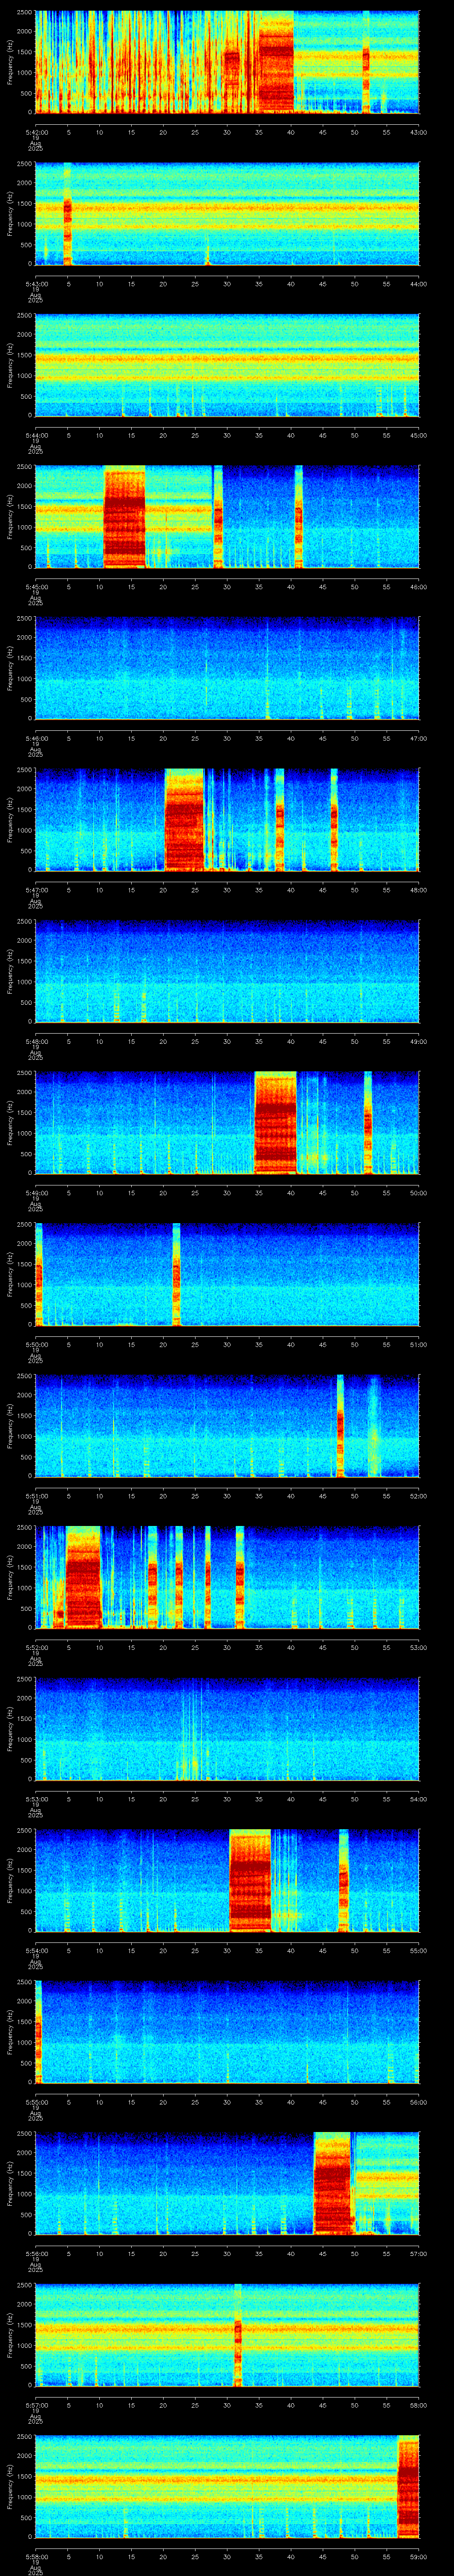
Task: Click the red burst at the end of the 5:58:00 spectrogram
Action: pos(408,2487)
